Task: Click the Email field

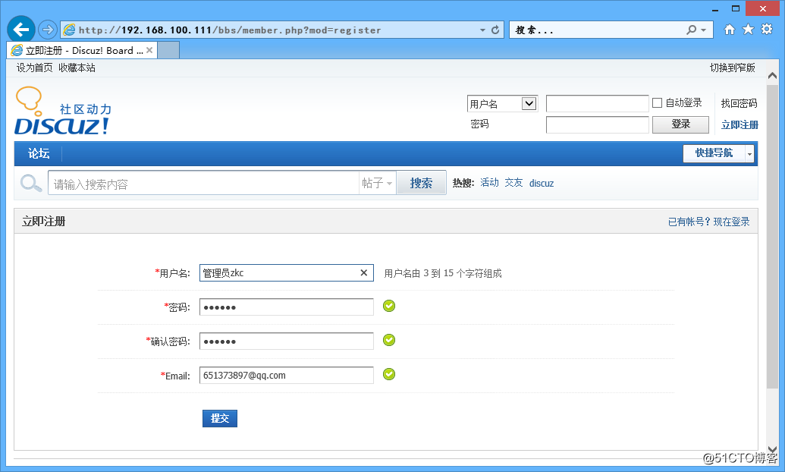Action: 287,375
